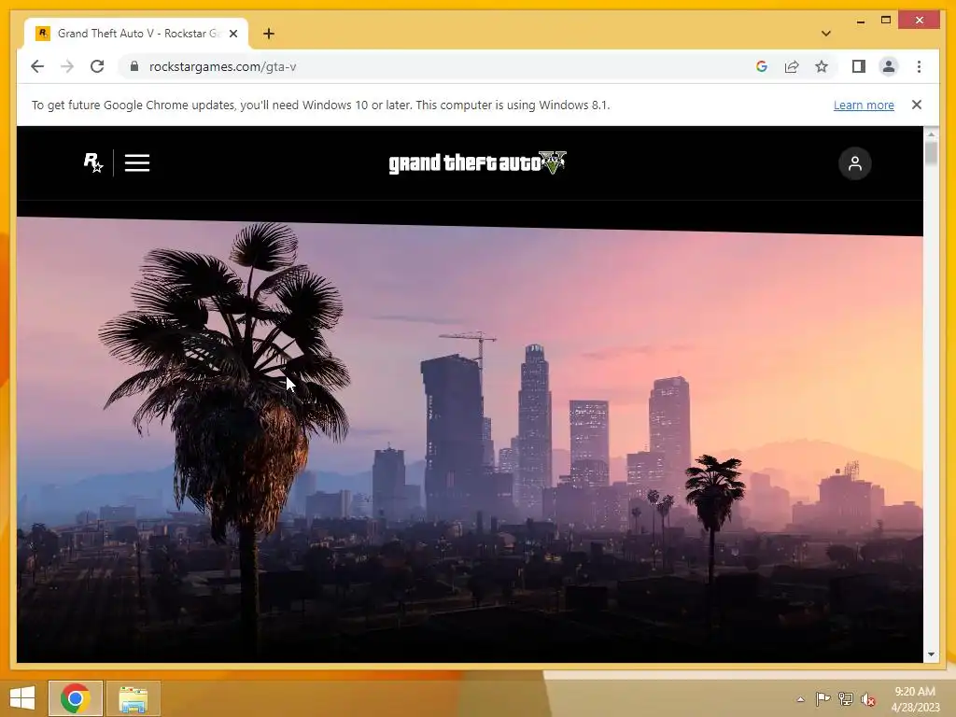
Task: Click the forward navigation arrow
Action: click(67, 66)
